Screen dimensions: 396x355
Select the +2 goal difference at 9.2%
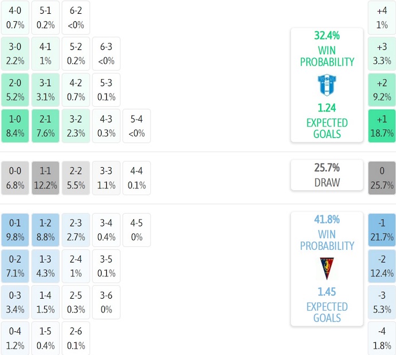point(382,90)
